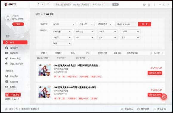Sort listings by 销量
Screen dimensions: 173x113
pyautogui.click(x=44, y=53)
